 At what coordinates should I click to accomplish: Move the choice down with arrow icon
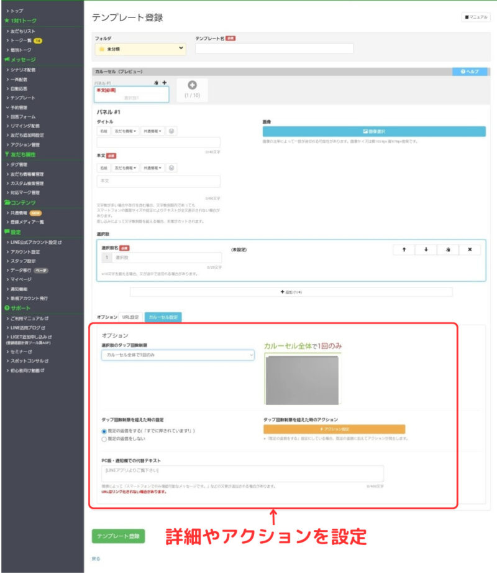pos(426,249)
